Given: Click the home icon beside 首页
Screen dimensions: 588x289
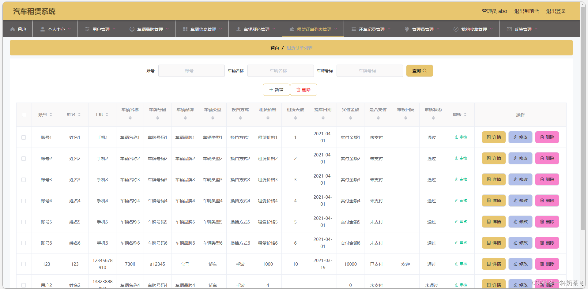Looking at the screenshot, I should click(13, 29).
